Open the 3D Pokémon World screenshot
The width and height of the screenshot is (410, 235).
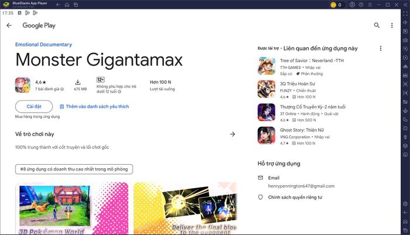click(x=72, y=208)
